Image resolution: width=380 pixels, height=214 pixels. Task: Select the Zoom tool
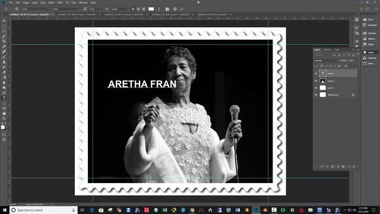4,118
